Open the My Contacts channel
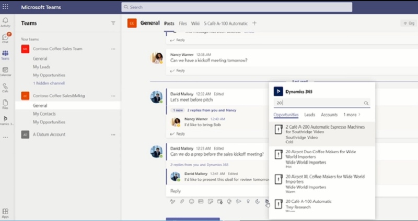Viewport: 418px width, 221px height. click(44, 114)
